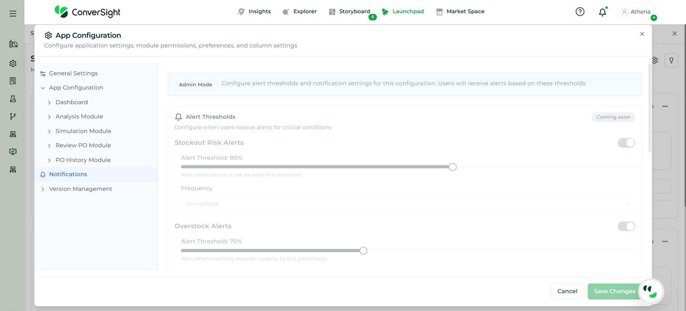Click the flask icon in left sidebar

click(13, 99)
